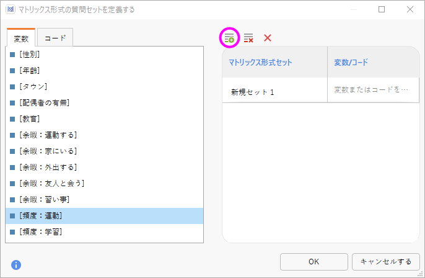
Task: Select the highlighted [頻度：運動] variable
Action: click(x=104, y=216)
